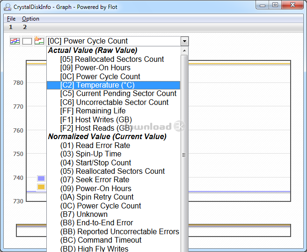Image resolution: width=307 pixels, height=252 pixels.
Task: Click the blue legend color box
Action: coord(41,178)
